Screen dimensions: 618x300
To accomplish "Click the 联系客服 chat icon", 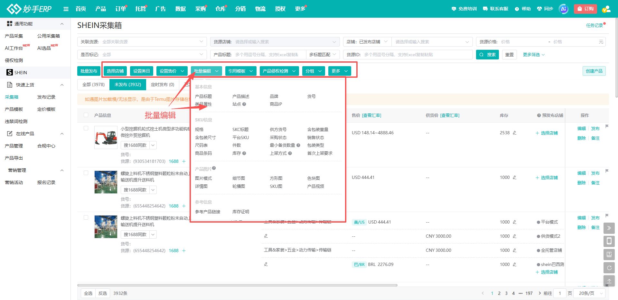I will coord(485,9).
